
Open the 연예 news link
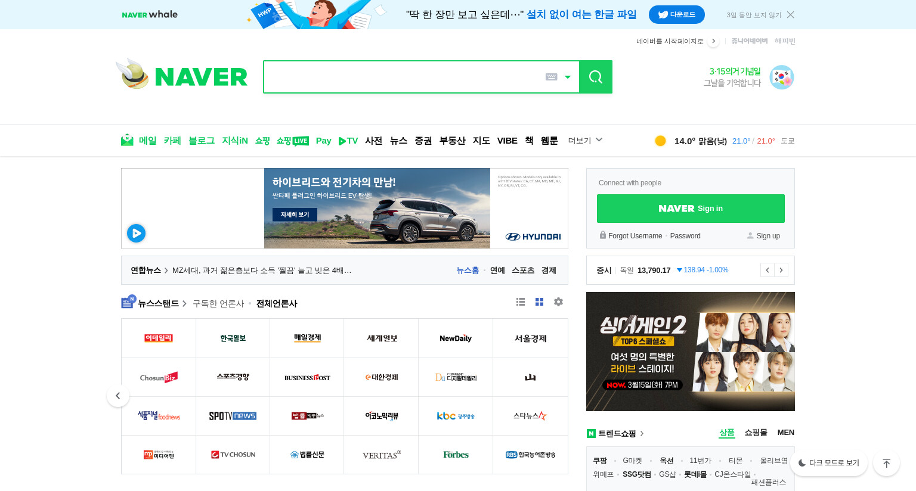pyautogui.click(x=497, y=271)
